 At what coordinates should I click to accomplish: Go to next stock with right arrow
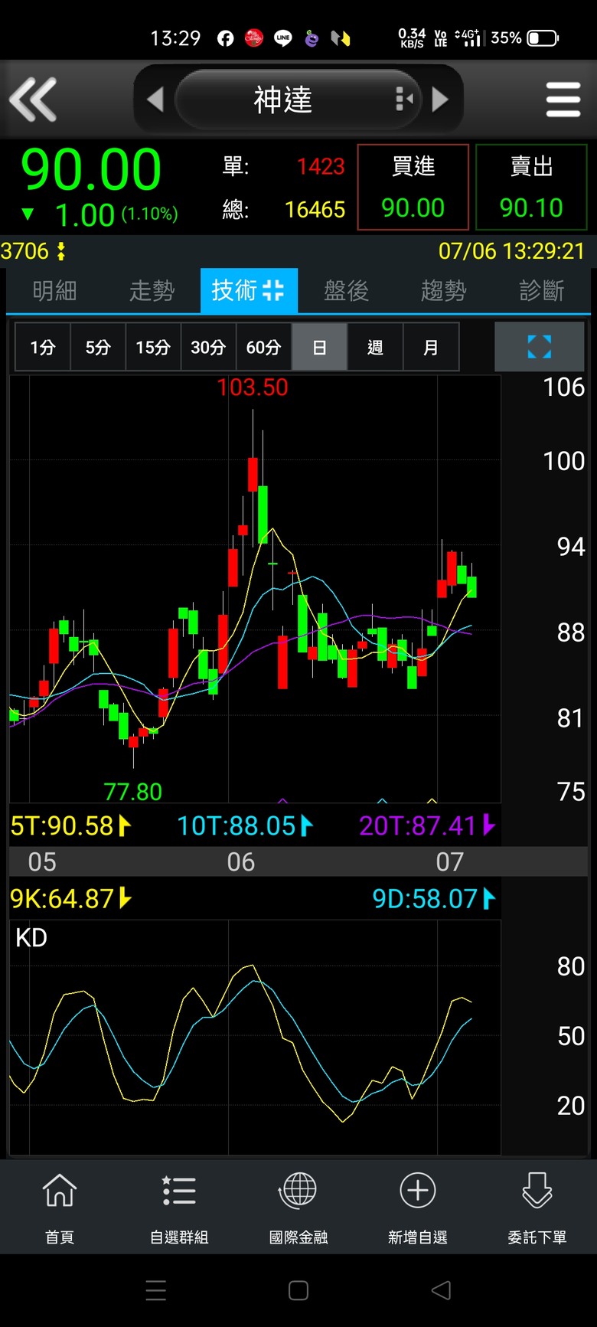[440, 100]
